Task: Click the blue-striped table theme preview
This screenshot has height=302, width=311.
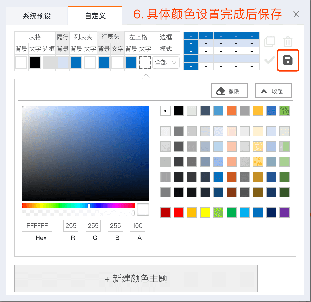Action: pos(221,51)
